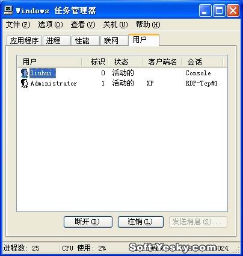Switch to the 性能 tab
Viewport: 243px width, 256px height.
[x=85, y=40]
